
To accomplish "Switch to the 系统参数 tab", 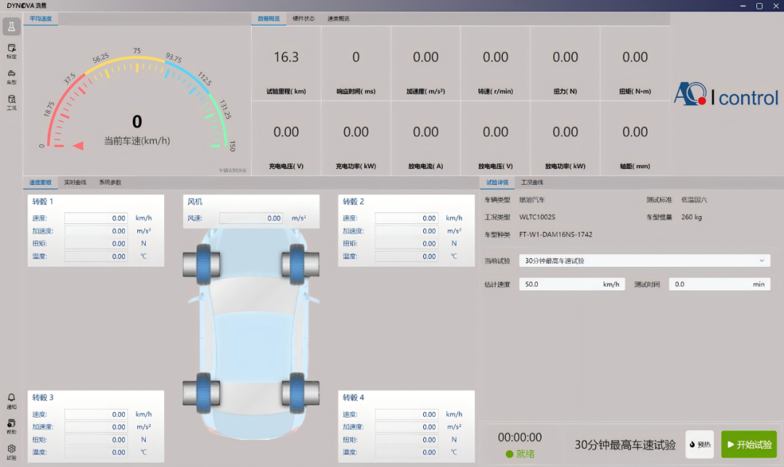I will click(x=110, y=182).
